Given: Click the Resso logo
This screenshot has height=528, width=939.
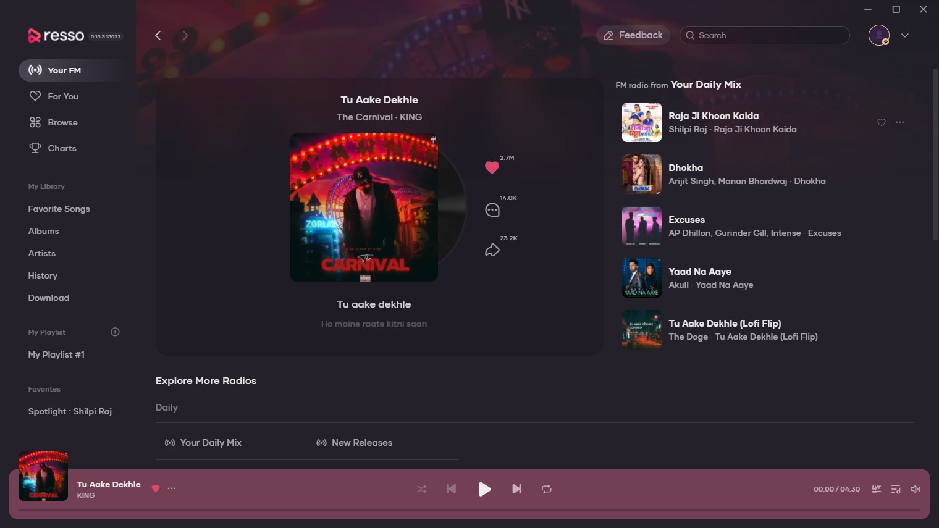Looking at the screenshot, I should [x=56, y=36].
